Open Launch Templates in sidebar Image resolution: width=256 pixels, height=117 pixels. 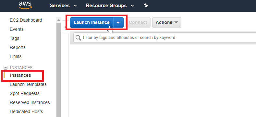pyautogui.click(x=28, y=84)
